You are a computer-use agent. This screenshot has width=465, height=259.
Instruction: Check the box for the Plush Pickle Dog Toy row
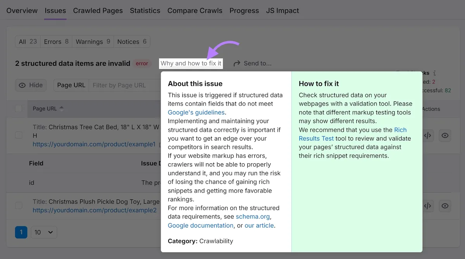point(19,206)
